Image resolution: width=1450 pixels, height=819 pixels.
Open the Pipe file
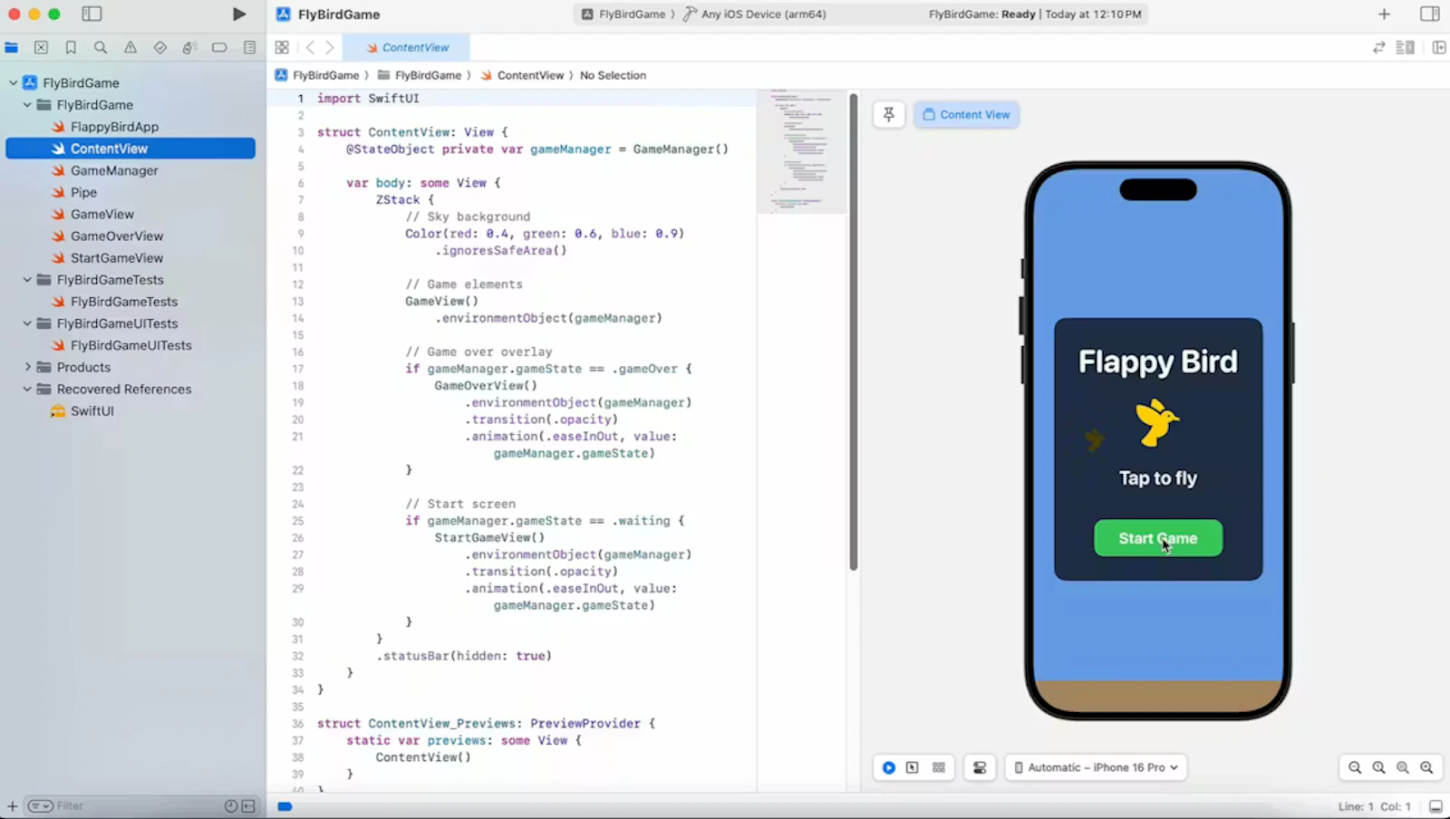[x=83, y=192]
